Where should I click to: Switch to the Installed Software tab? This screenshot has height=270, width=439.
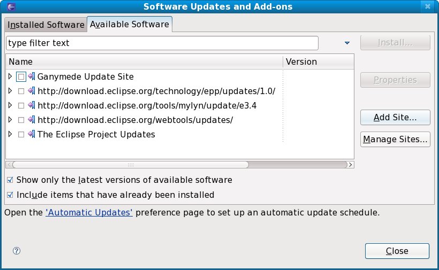(x=46, y=25)
